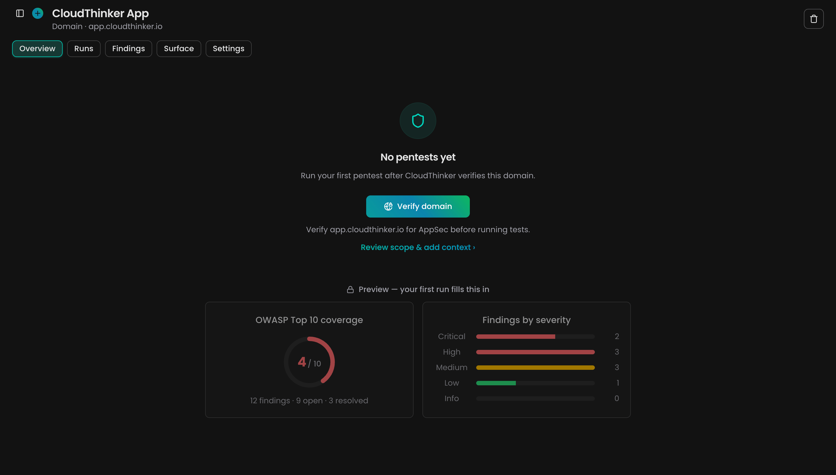Image resolution: width=836 pixels, height=475 pixels.
Task: Follow Review scope & add context link
Action: 418,247
